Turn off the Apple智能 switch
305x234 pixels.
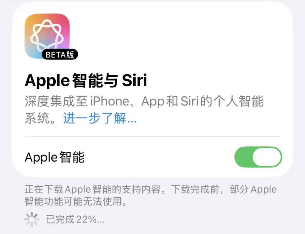pyautogui.click(x=258, y=157)
